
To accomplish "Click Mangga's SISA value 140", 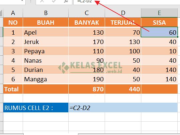I will point(159,79).
